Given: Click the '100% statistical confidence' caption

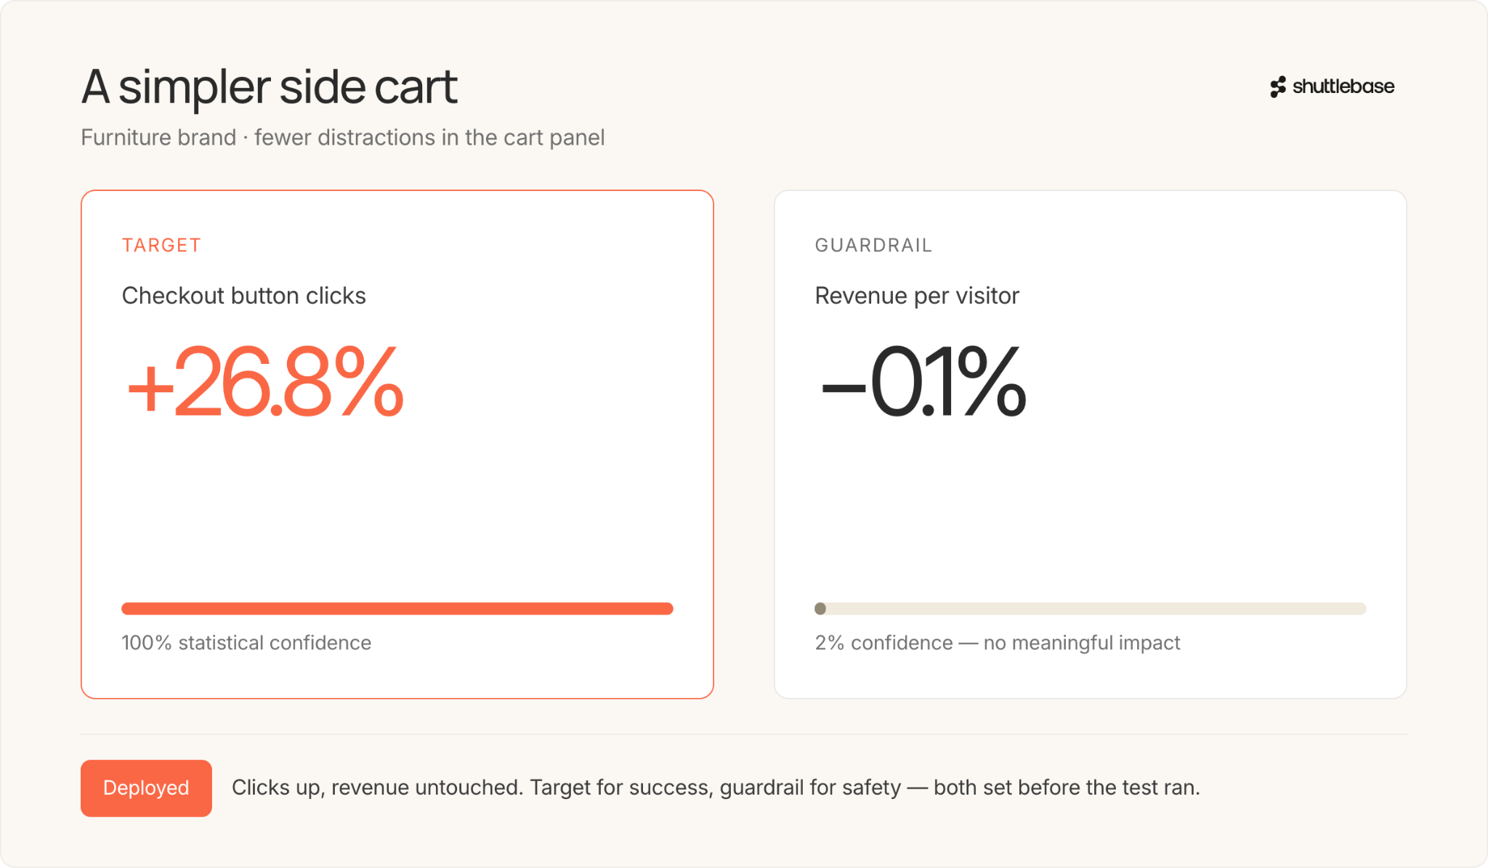Looking at the screenshot, I should [x=246, y=643].
